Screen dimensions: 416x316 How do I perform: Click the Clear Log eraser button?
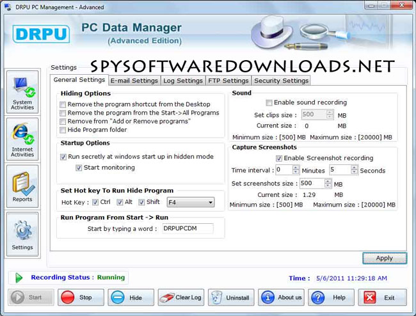coord(181,297)
